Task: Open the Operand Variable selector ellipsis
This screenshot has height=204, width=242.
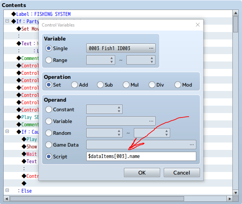Action: click(151, 121)
